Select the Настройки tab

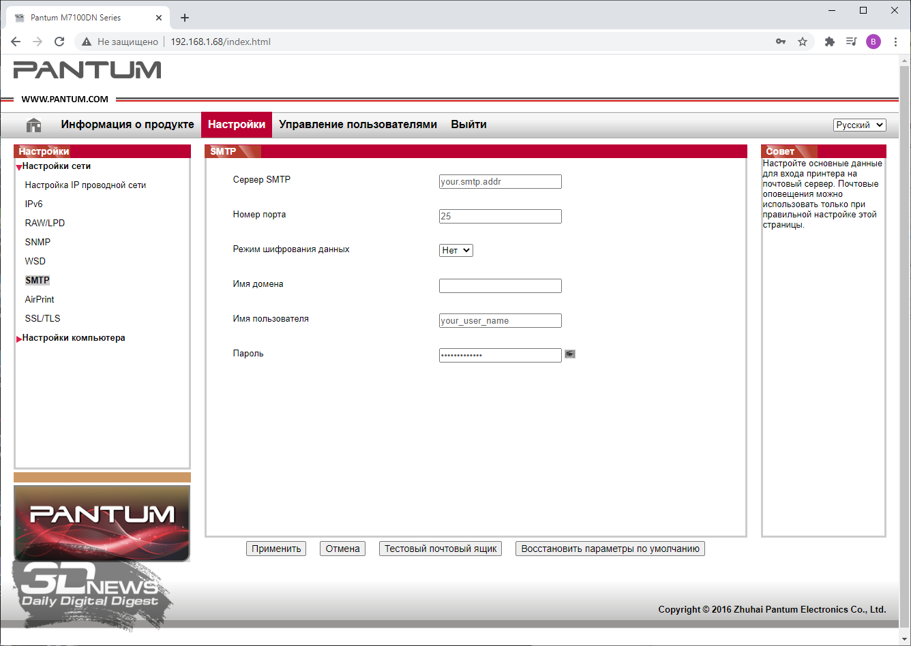[237, 125]
